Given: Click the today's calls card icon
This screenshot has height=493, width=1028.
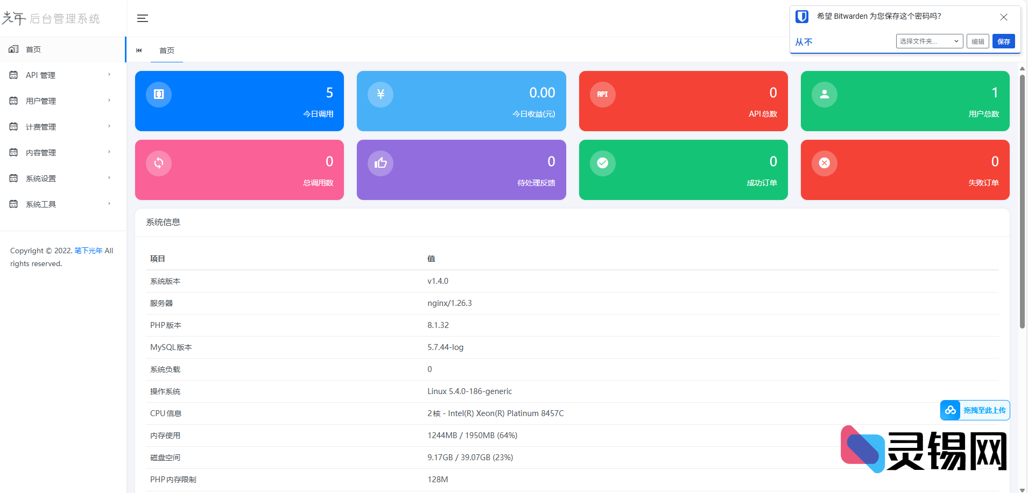Looking at the screenshot, I should [x=159, y=95].
